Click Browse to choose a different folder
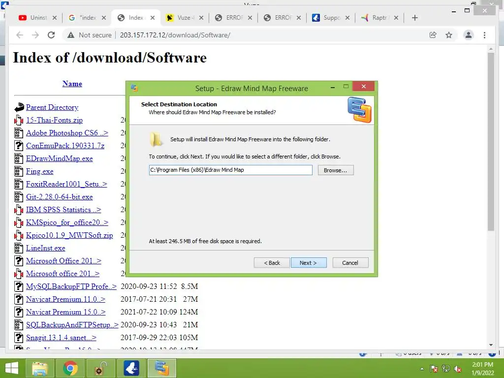The image size is (504, 378). coord(336,170)
